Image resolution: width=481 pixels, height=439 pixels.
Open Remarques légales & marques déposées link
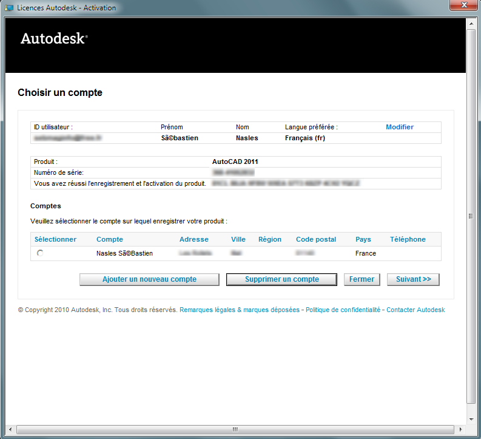click(239, 310)
